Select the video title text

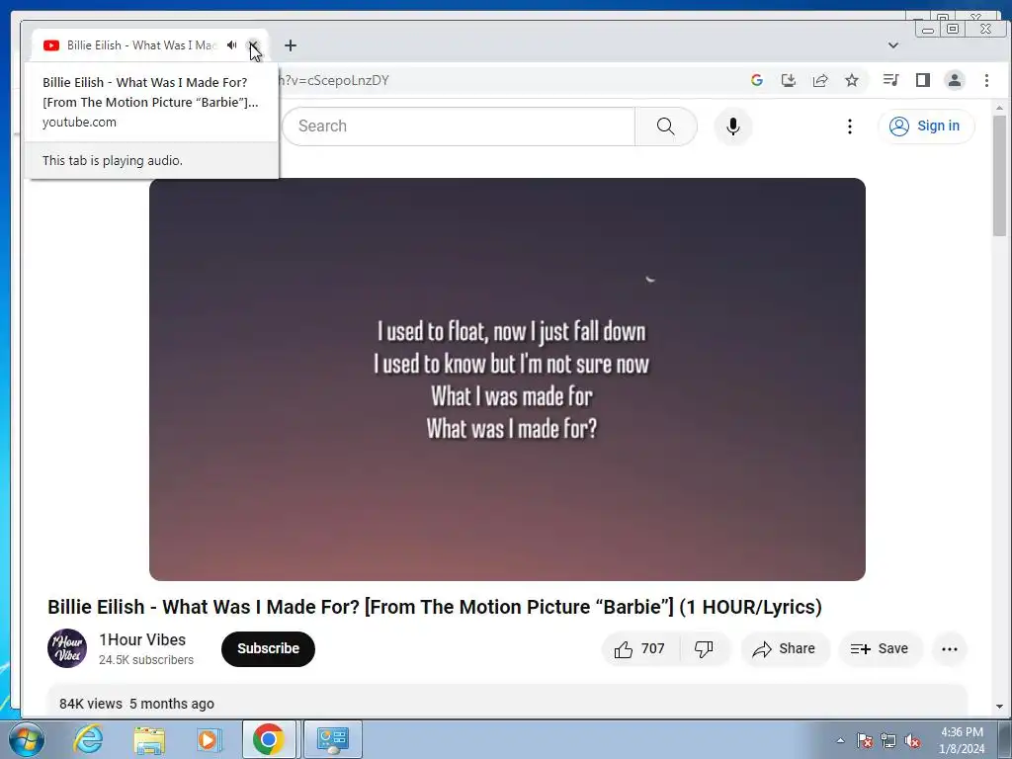[x=435, y=607]
